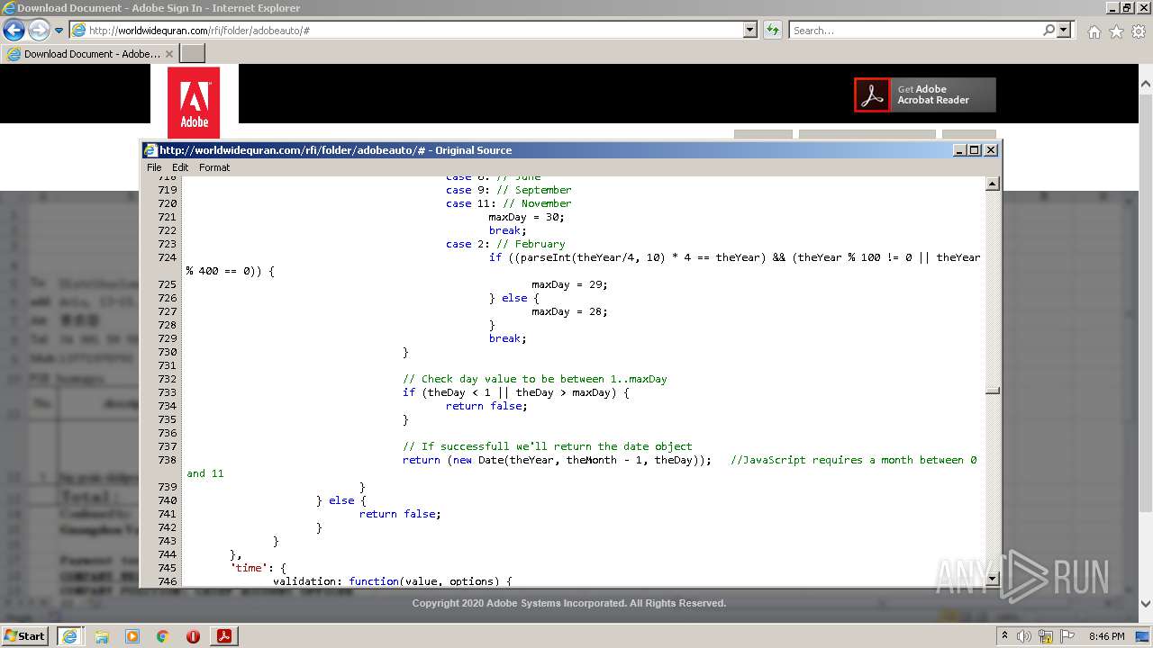Image resolution: width=1153 pixels, height=648 pixels.
Task: Open IE Tools gear icon
Action: click(1139, 31)
